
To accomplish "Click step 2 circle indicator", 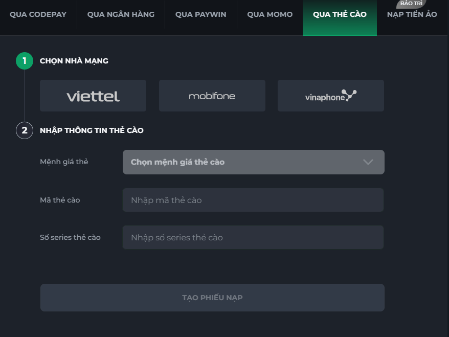I will [x=25, y=130].
